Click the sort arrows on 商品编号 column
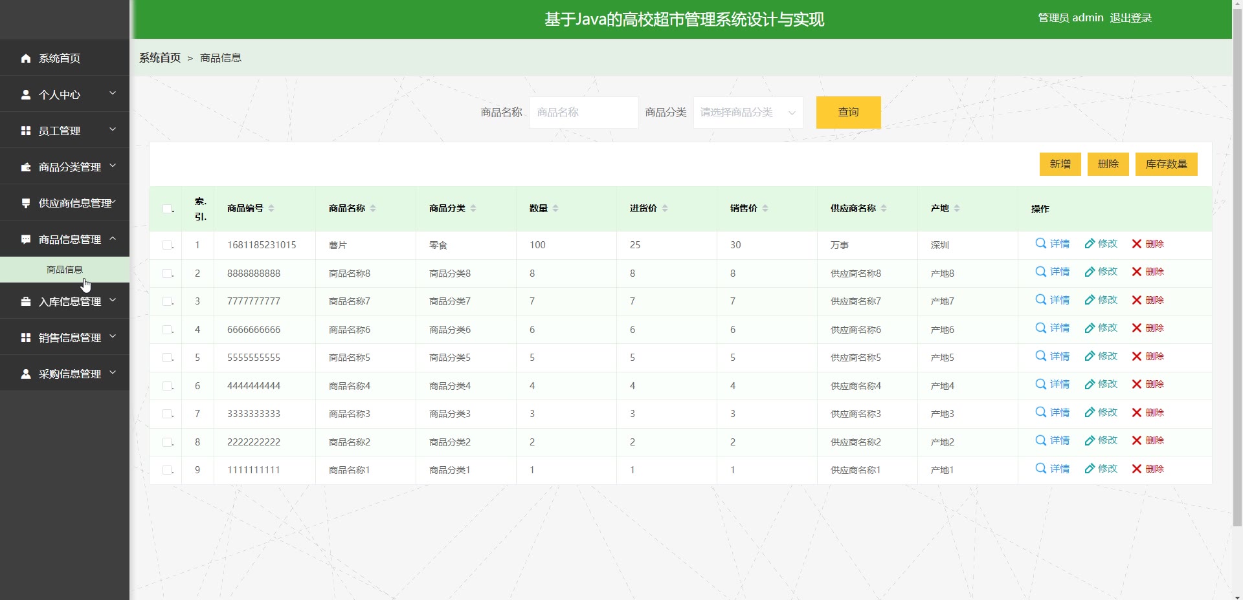The height and width of the screenshot is (600, 1243). click(x=271, y=208)
